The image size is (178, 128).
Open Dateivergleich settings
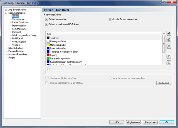pyautogui.click(x=19, y=26)
